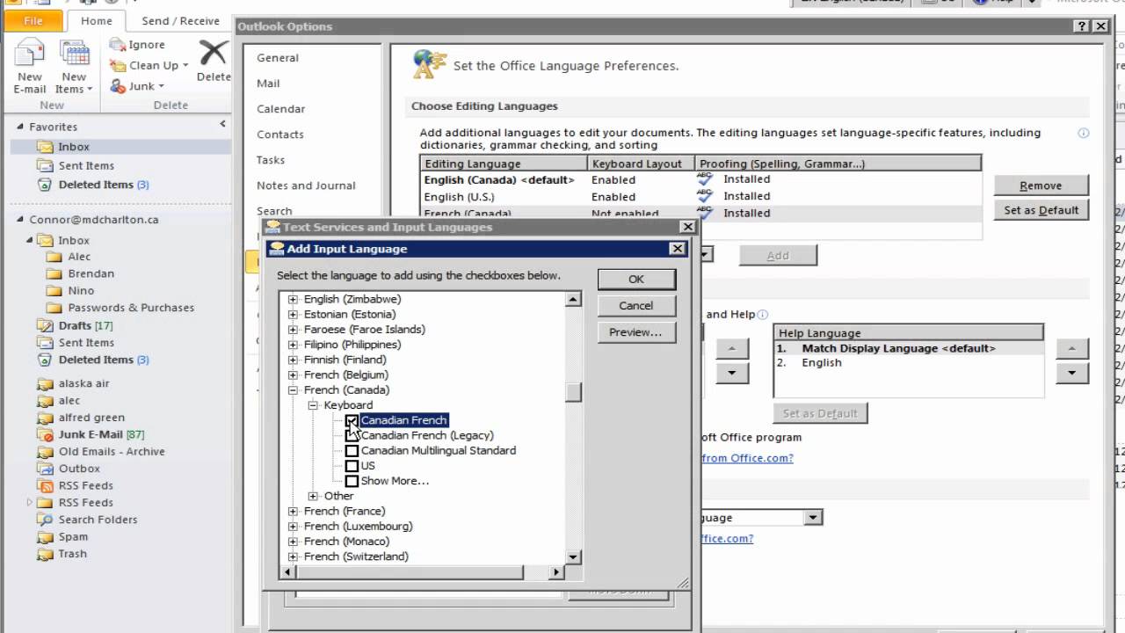Select the Notes and Journal options category

tap(306, 186)
